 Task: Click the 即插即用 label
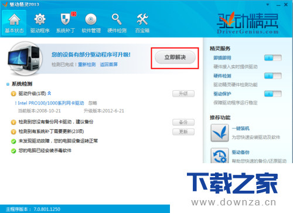[222, 58]
